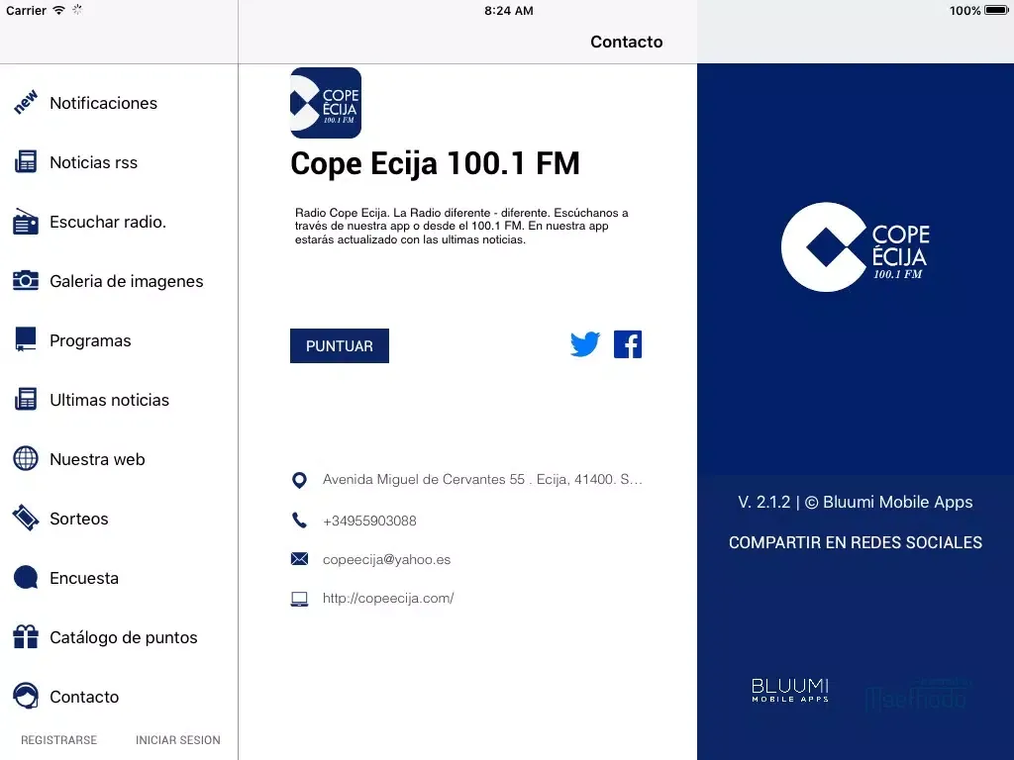The height and width of the screenshot is (760, 1014).
Task: Tap the Noticias rss newspaper icon
Action: 25,162
